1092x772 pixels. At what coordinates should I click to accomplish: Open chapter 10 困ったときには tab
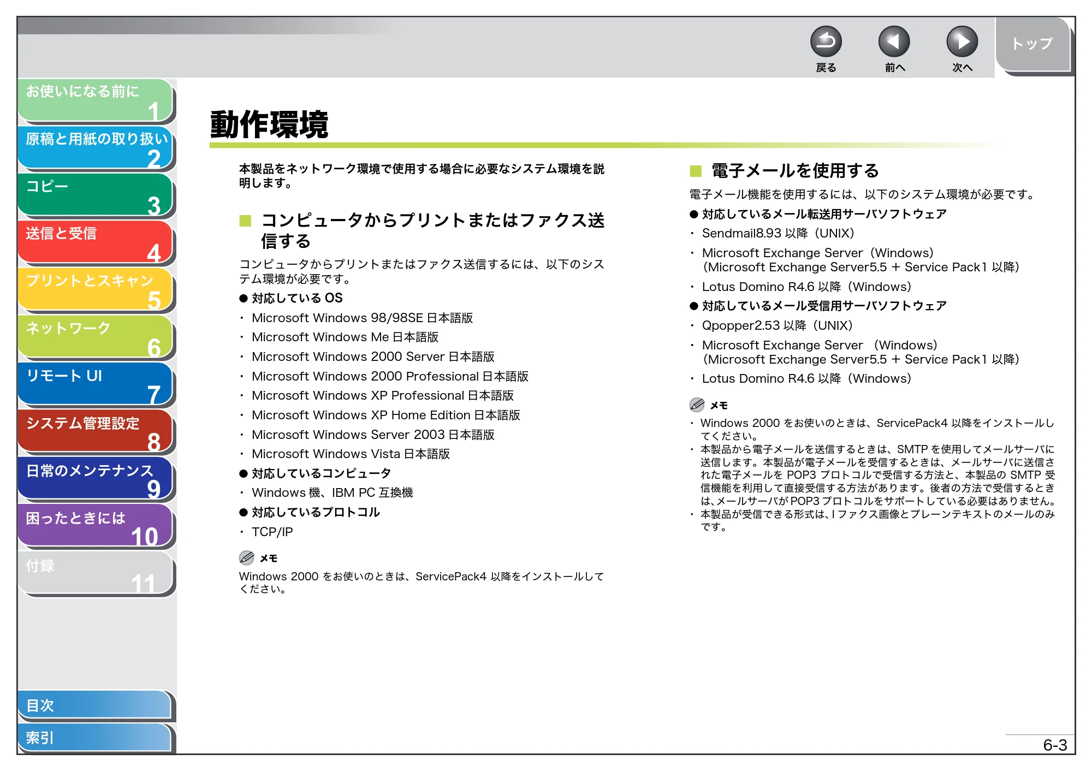(x=96, y=526)
